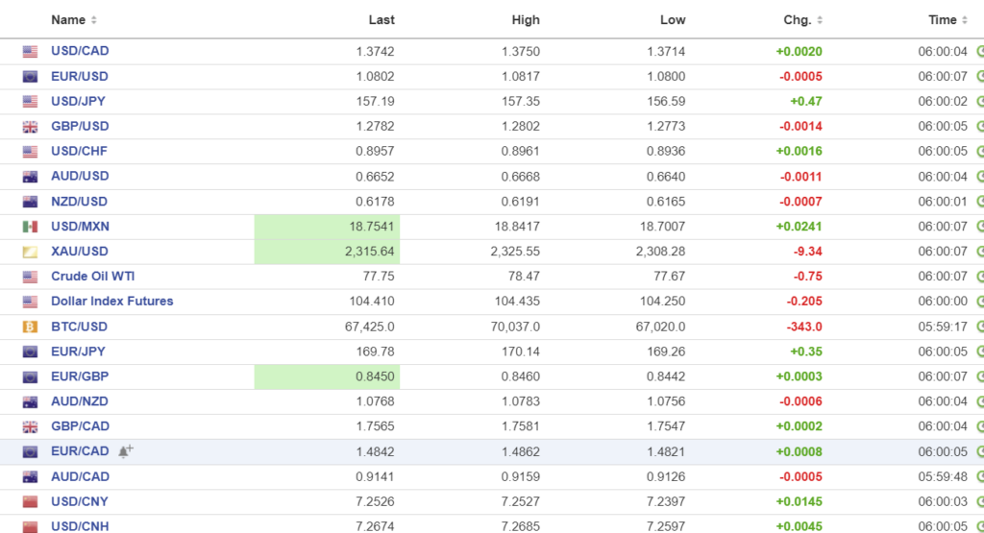
Task: Click the Mexico flag icon for USD/MXN
Action: pyautogui.click(x=30, y=227)
